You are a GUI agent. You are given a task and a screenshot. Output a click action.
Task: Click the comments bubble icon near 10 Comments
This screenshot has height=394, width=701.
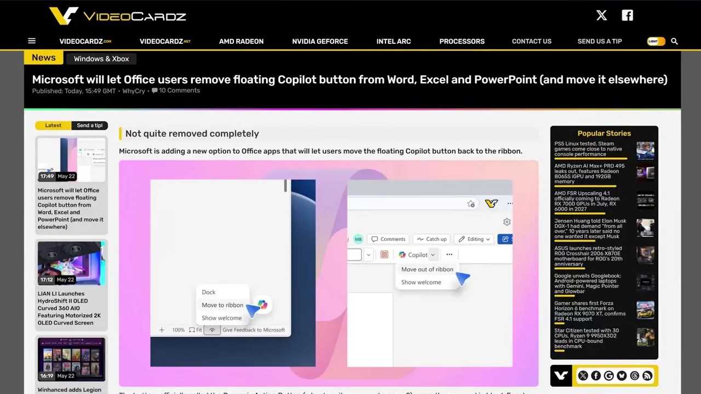pos(154,91)
